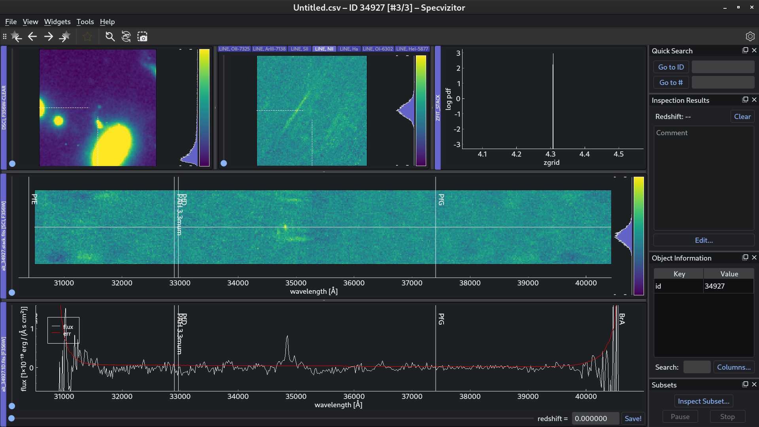
Task: Click the Stop button
Action: pos(727,417)
